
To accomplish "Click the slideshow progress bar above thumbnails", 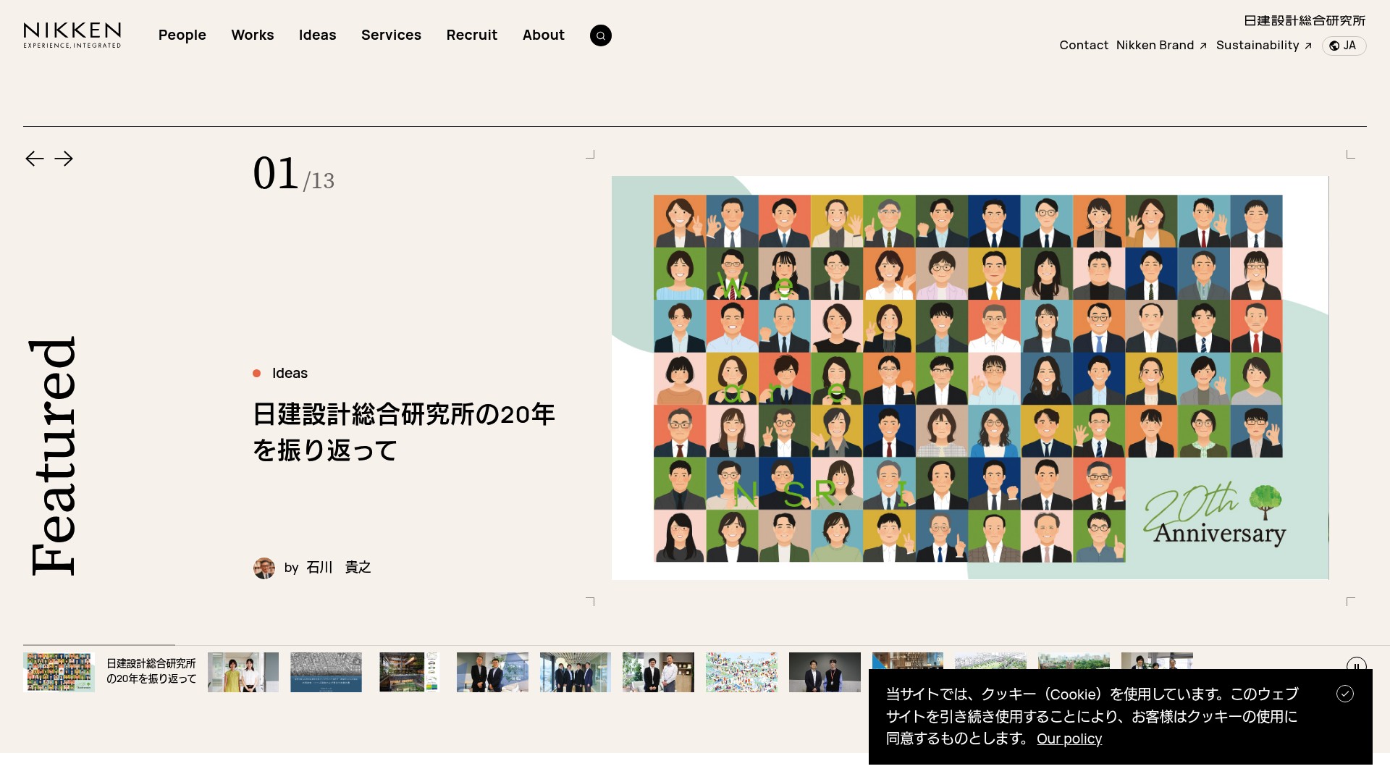I will pos(707,645).
